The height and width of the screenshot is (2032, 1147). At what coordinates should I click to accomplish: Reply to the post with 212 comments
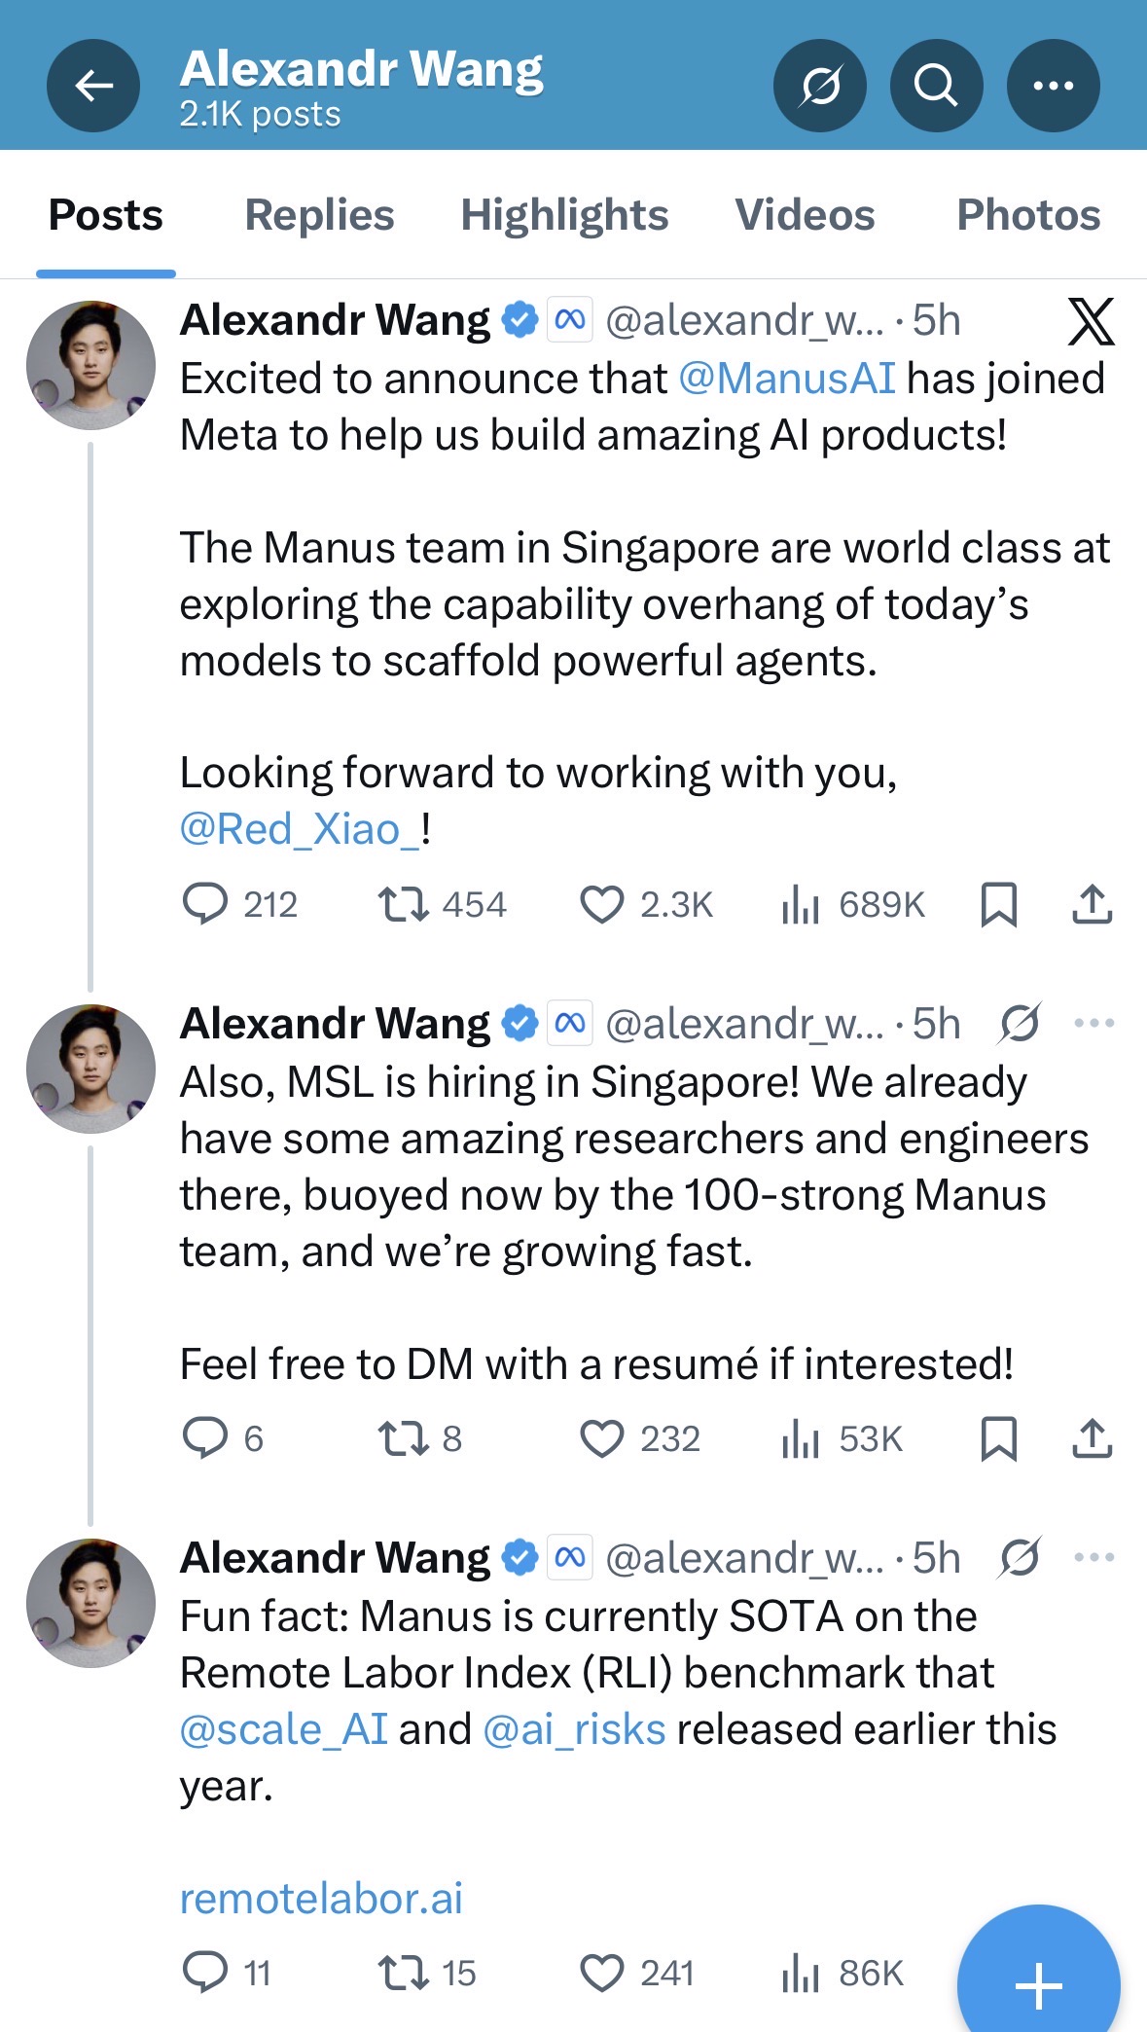tap(205, 904)
